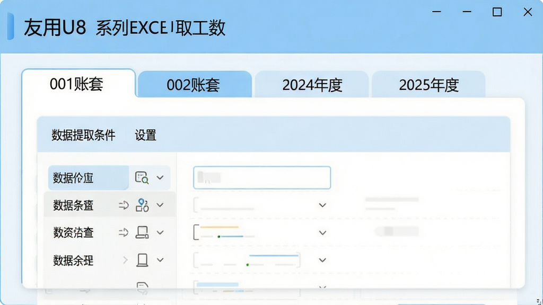Select the 2025年度 tab
This screenshot has height=305, width=543.
click(x=428, y=84)
